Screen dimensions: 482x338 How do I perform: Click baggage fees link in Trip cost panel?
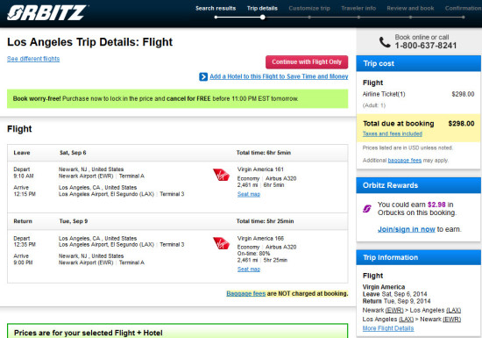(405, 161)
